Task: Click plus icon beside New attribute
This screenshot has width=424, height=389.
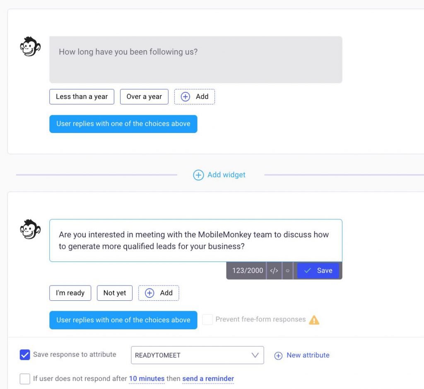Action: point(278,355)
